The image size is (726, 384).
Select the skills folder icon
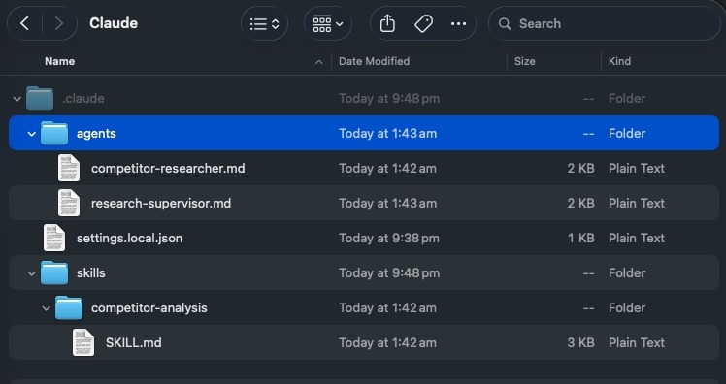click(54, 272)
